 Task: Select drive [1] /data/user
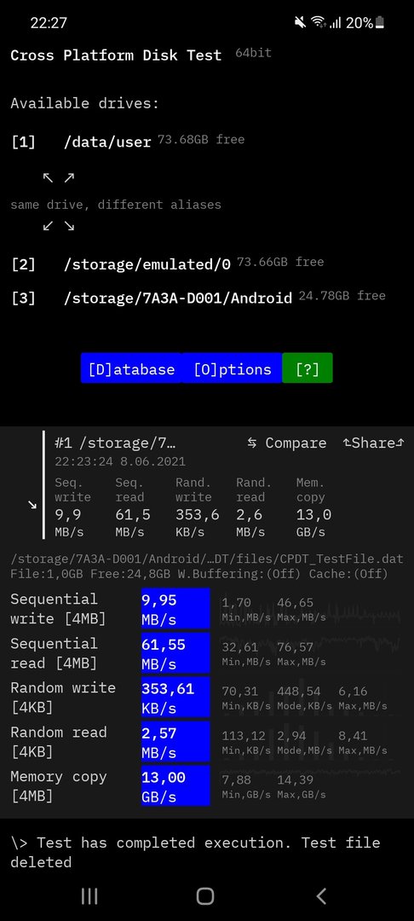pos(128,142)
